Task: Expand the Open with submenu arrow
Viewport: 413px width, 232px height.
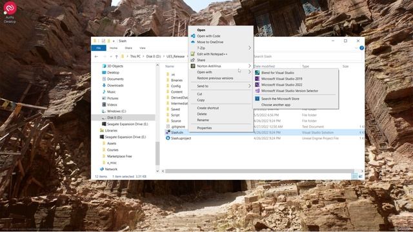Action: coord(250,72)
